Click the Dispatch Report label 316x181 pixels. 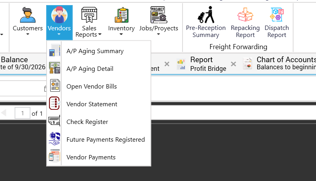tap(277, 31)
